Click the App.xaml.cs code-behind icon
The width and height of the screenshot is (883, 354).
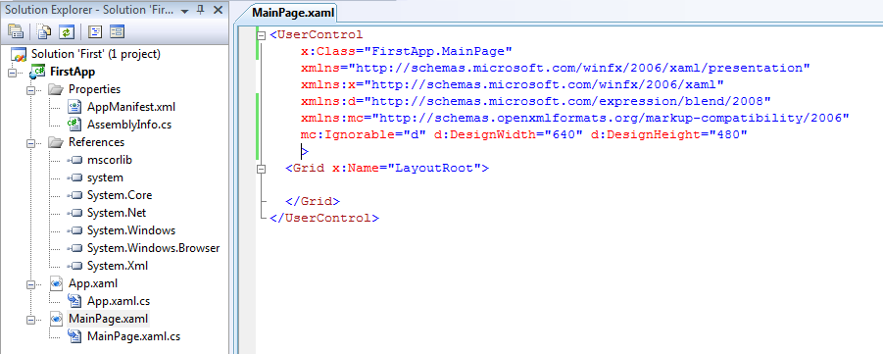coord(74,301)
